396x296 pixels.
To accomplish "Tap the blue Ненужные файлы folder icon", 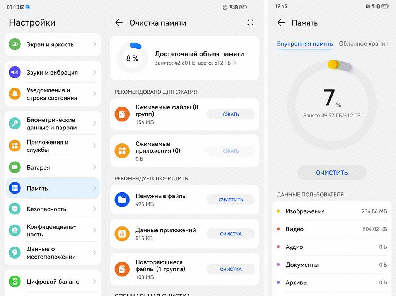I will (x=122, y=200).
